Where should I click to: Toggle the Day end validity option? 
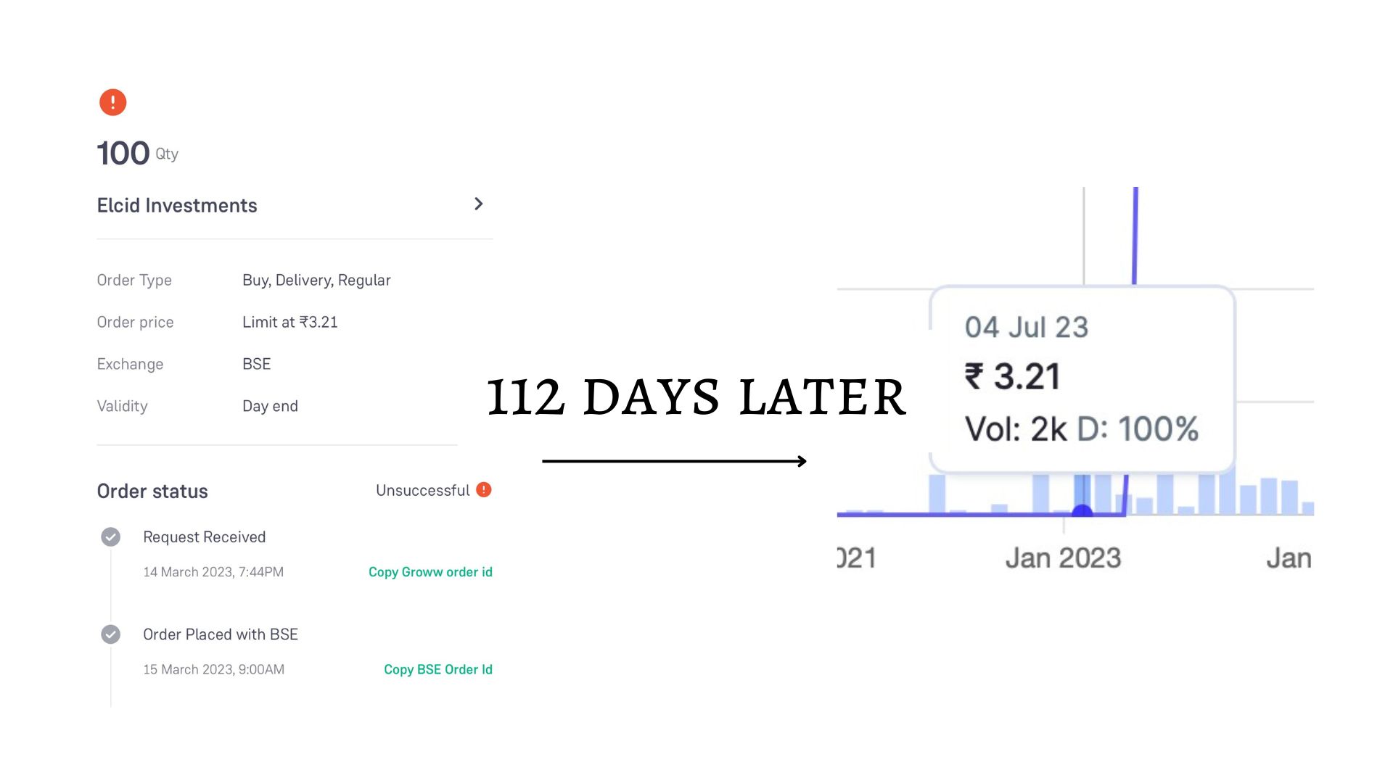point(270,405)
